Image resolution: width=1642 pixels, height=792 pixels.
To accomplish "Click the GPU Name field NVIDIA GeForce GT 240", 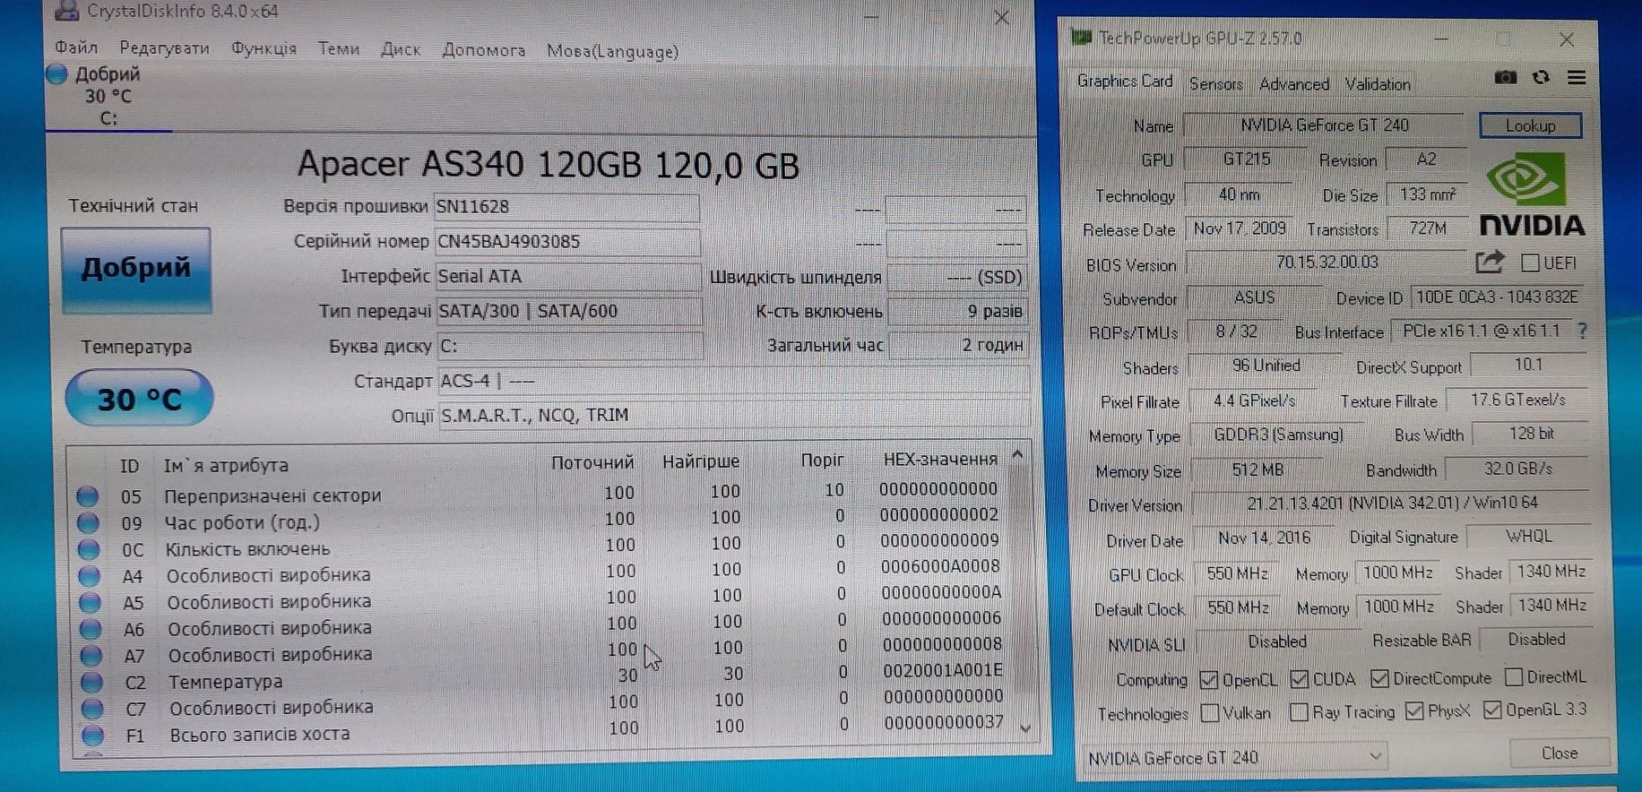I will click(1323, 125).
